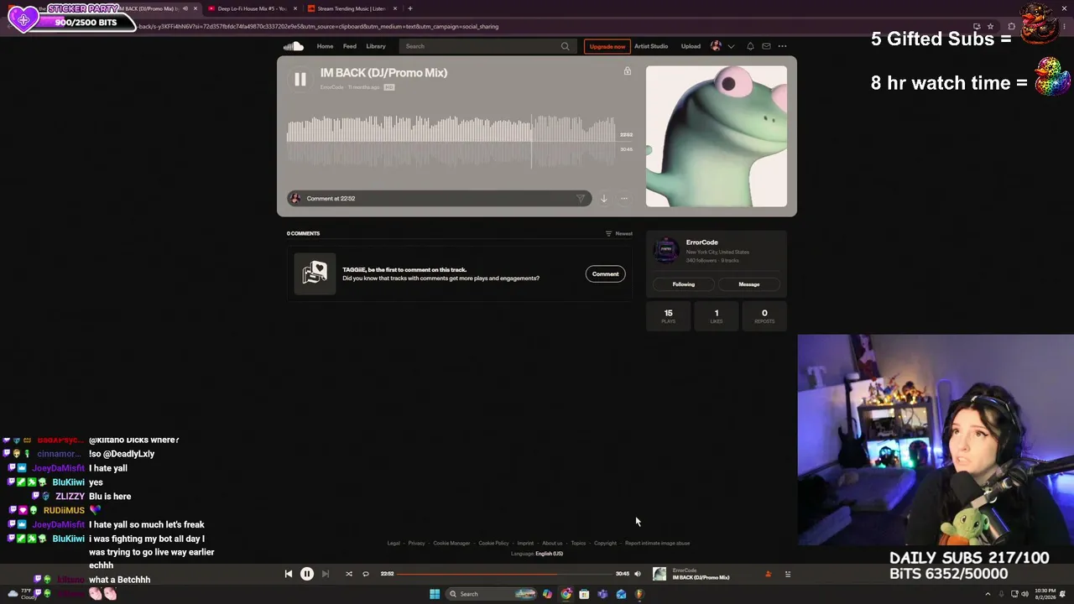Click the Windows taskbar Search box
1074x604 pixels.
click(492, 594)
